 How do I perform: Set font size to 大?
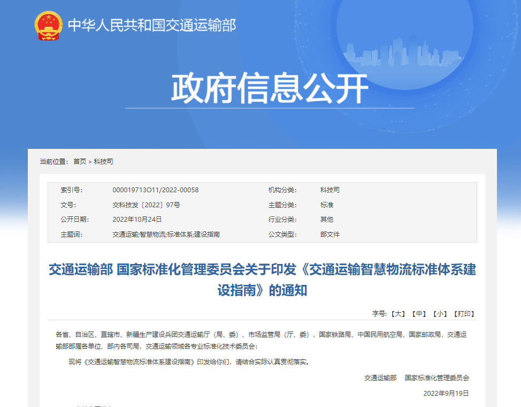click(x=398, y=314)
